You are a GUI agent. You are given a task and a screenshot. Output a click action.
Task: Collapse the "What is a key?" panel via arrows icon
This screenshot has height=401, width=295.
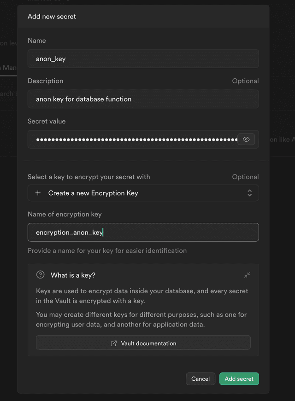247,275
